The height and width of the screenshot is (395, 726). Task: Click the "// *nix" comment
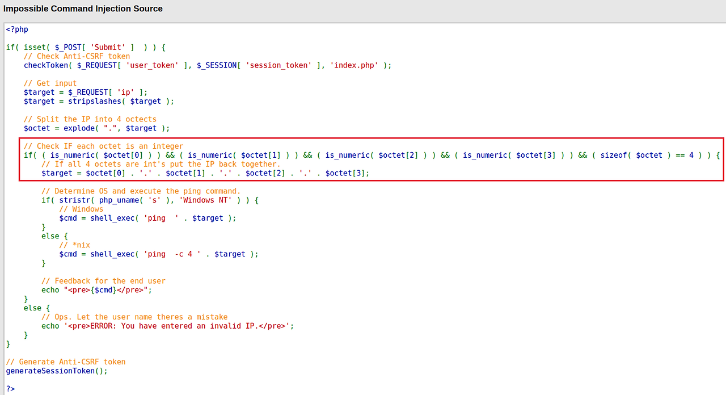coord(75,245)
